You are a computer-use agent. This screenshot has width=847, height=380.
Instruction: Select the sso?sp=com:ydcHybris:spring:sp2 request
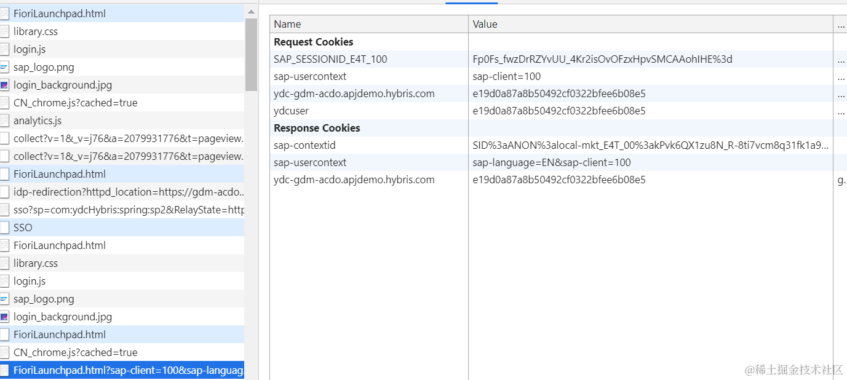coord(122,210)
